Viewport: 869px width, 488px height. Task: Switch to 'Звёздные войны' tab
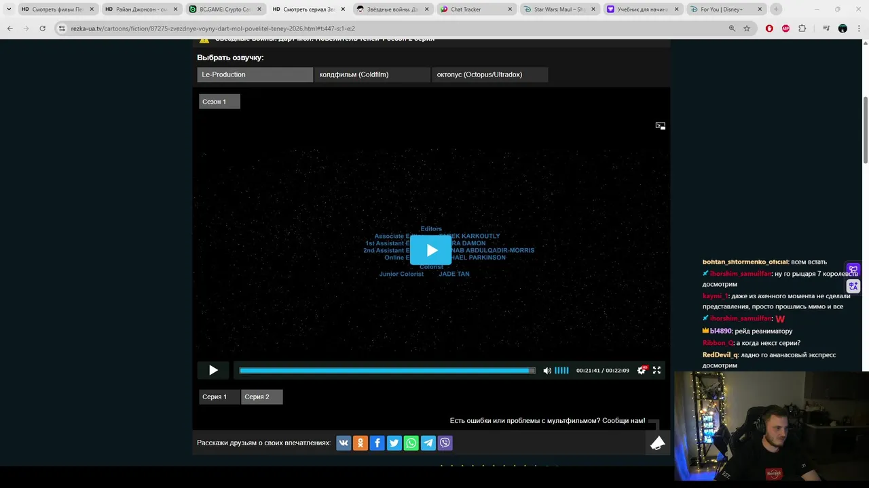pyautogui.click(x=392, y=9)
